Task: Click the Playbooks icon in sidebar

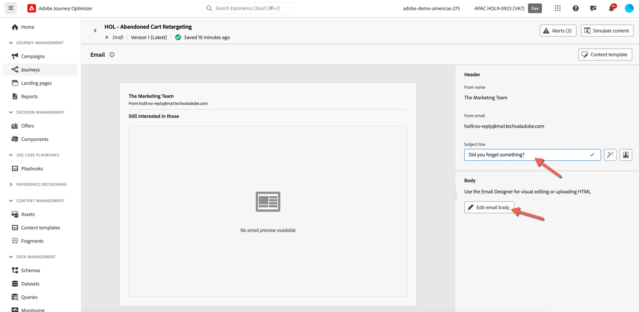Action: (15, 168)
